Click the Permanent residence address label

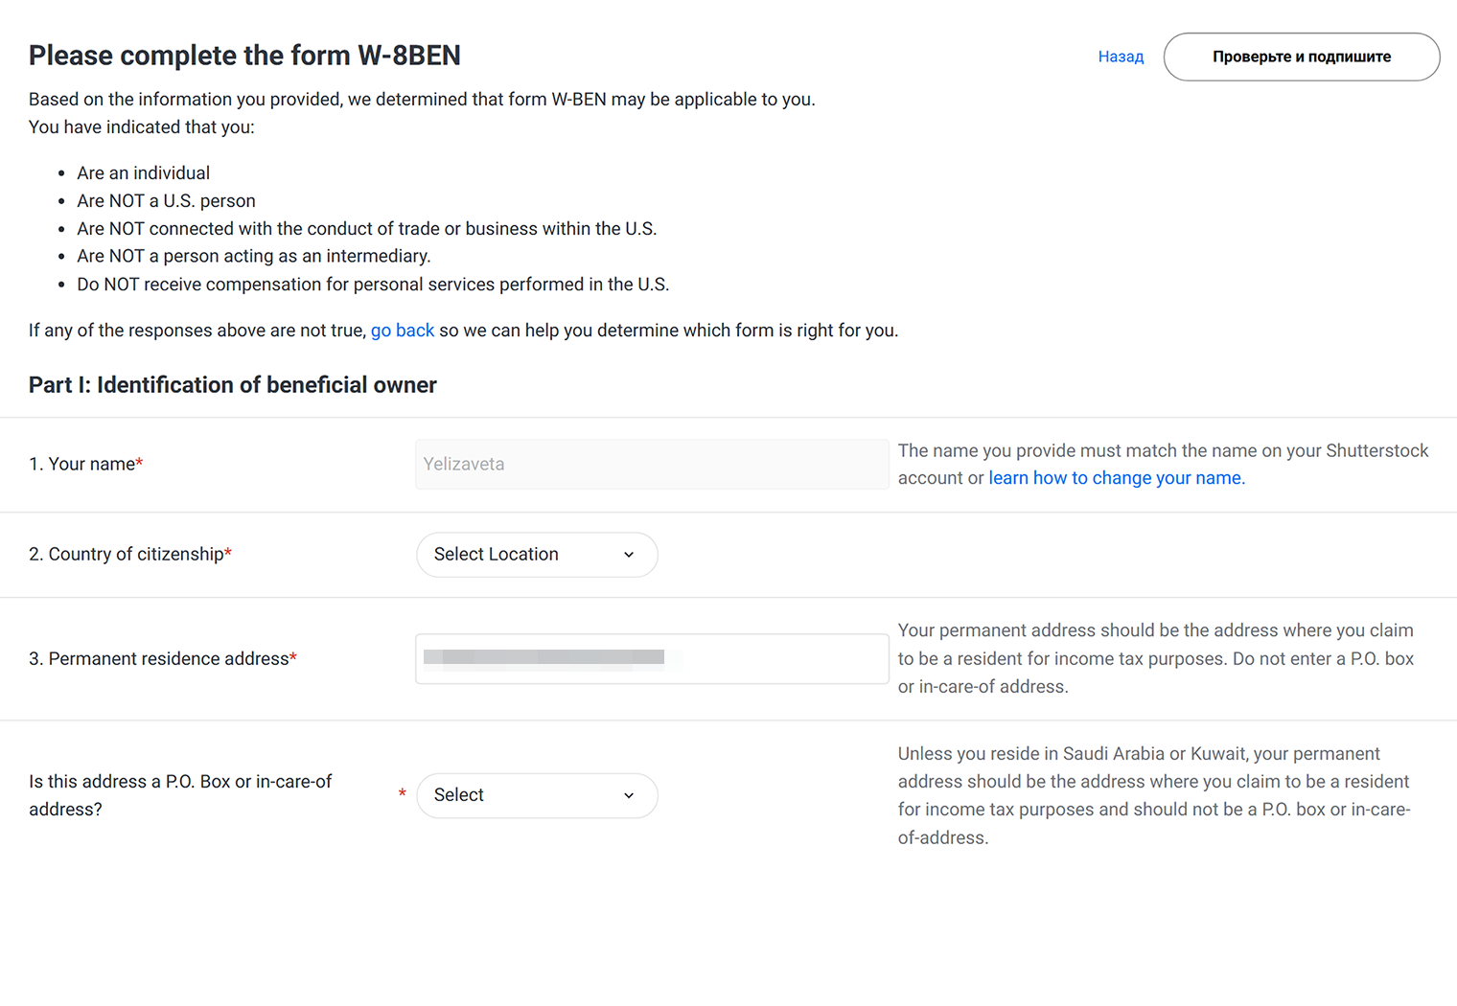point(163,659)
